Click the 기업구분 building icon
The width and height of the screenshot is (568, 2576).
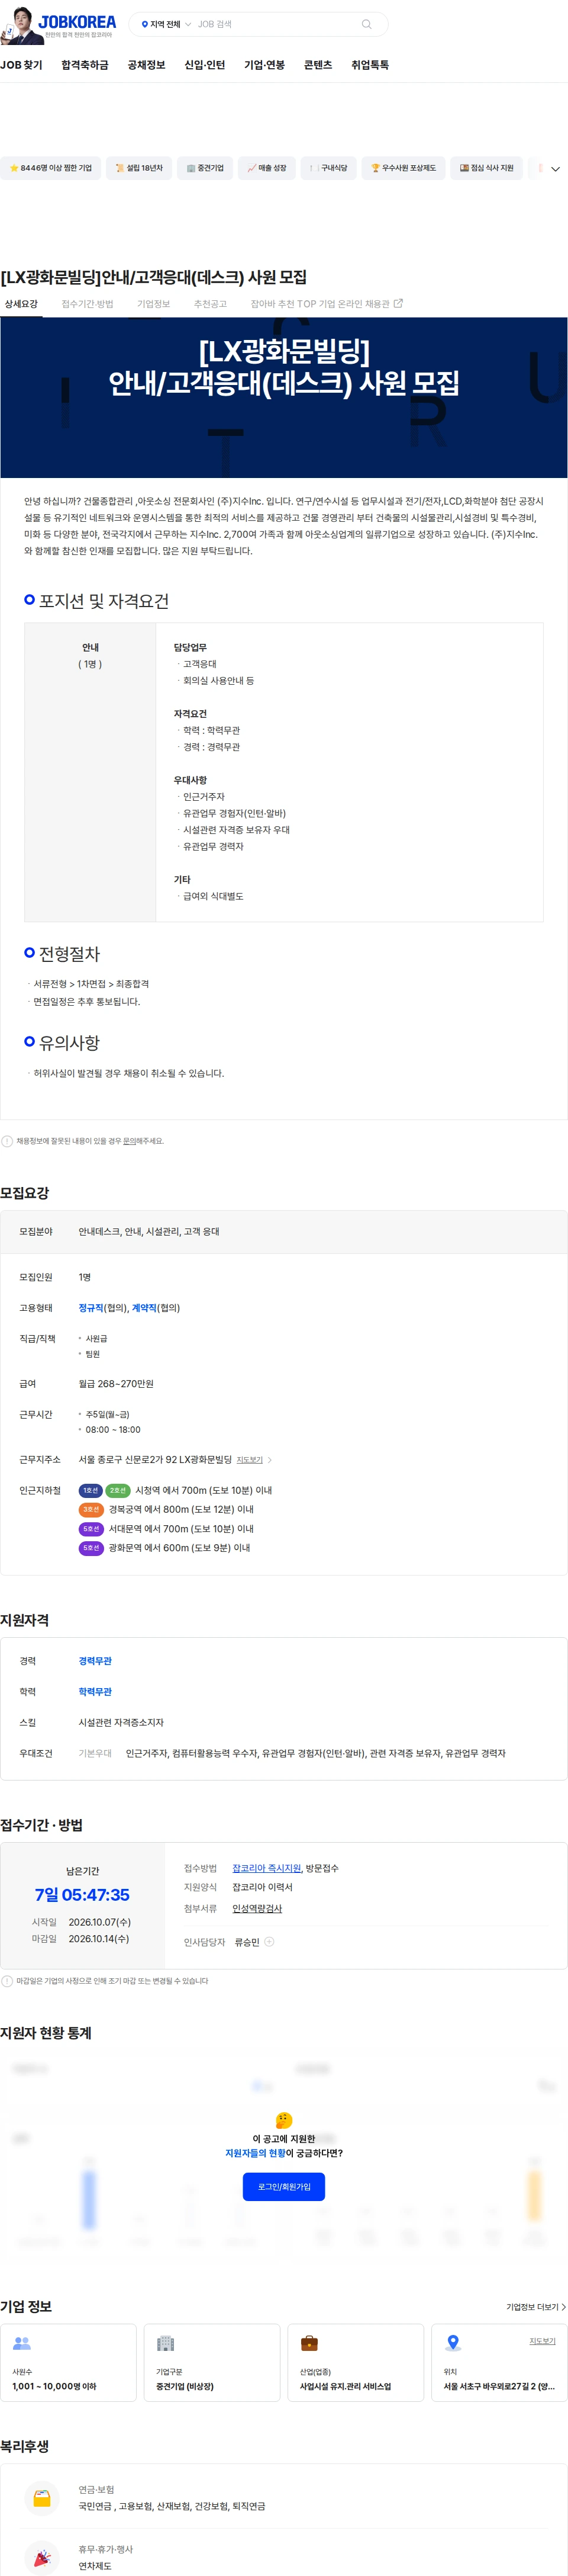tap(166, 2342)
